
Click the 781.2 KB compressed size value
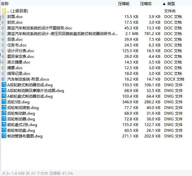(x=152, y=34)
